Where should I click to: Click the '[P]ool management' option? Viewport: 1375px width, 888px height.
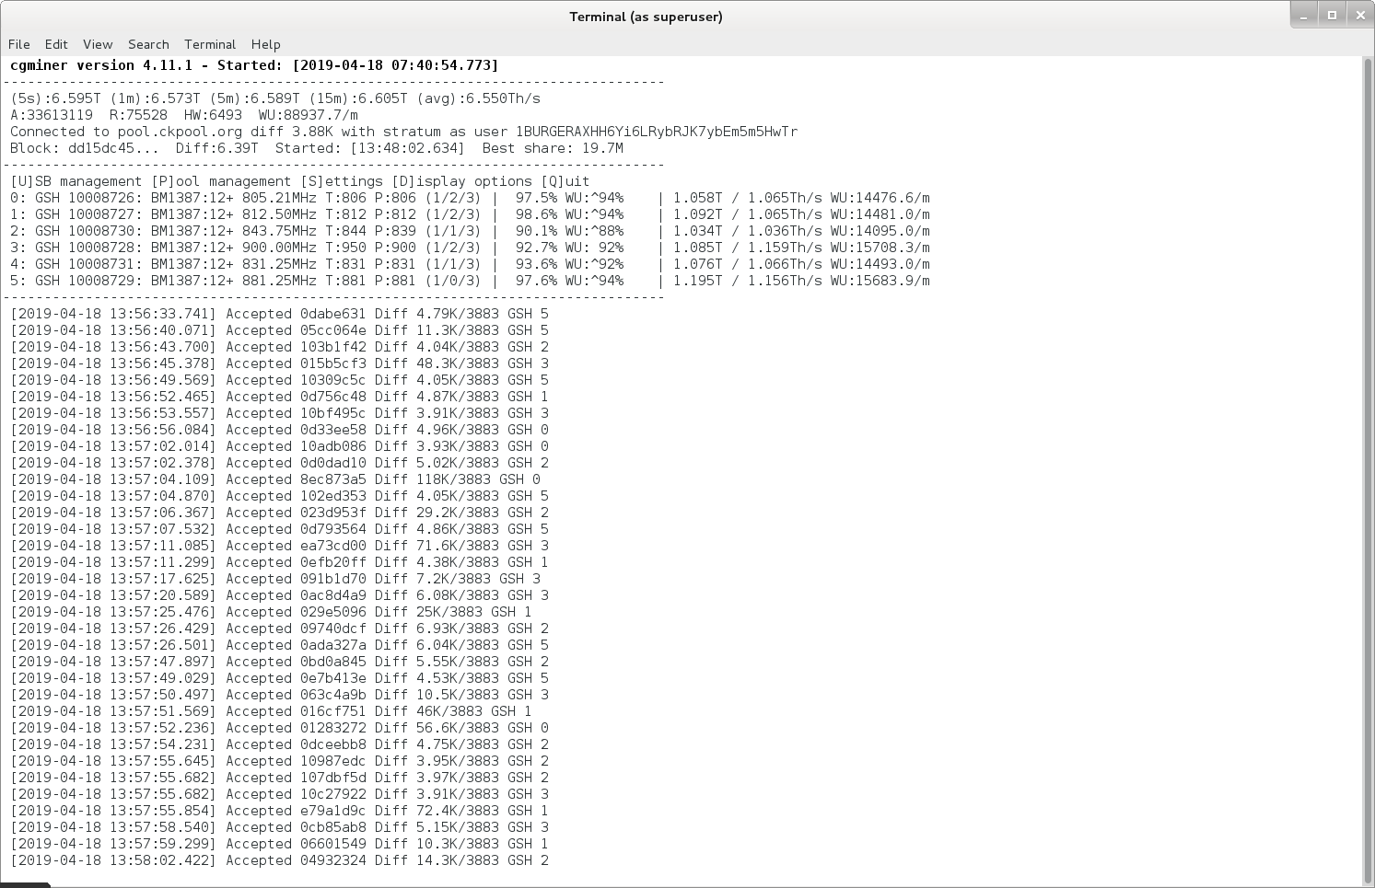tap(221, 181)
